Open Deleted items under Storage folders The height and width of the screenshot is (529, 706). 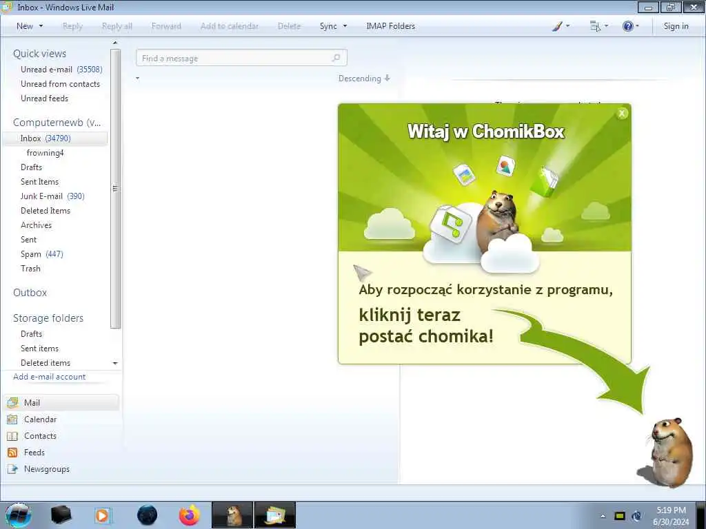pos(45,362)
